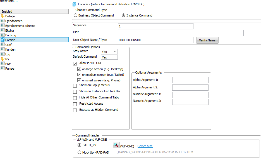The width and height of the screenshot is (261, 160).
Task: Open the Device Size link
Action: coord(145,146)
